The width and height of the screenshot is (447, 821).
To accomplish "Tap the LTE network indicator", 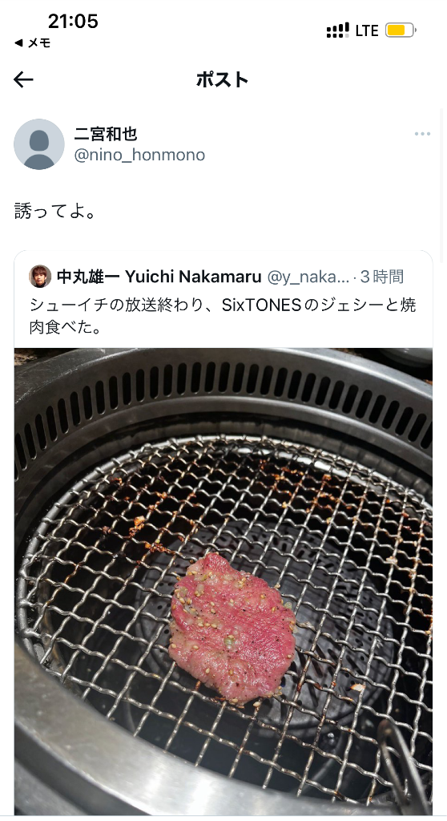I will coord(366,31).
